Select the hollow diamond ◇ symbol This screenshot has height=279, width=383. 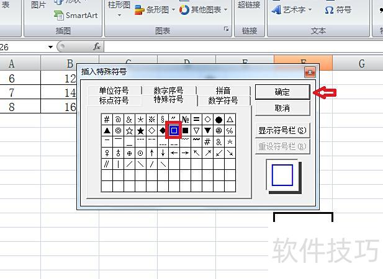click(151, 131)
